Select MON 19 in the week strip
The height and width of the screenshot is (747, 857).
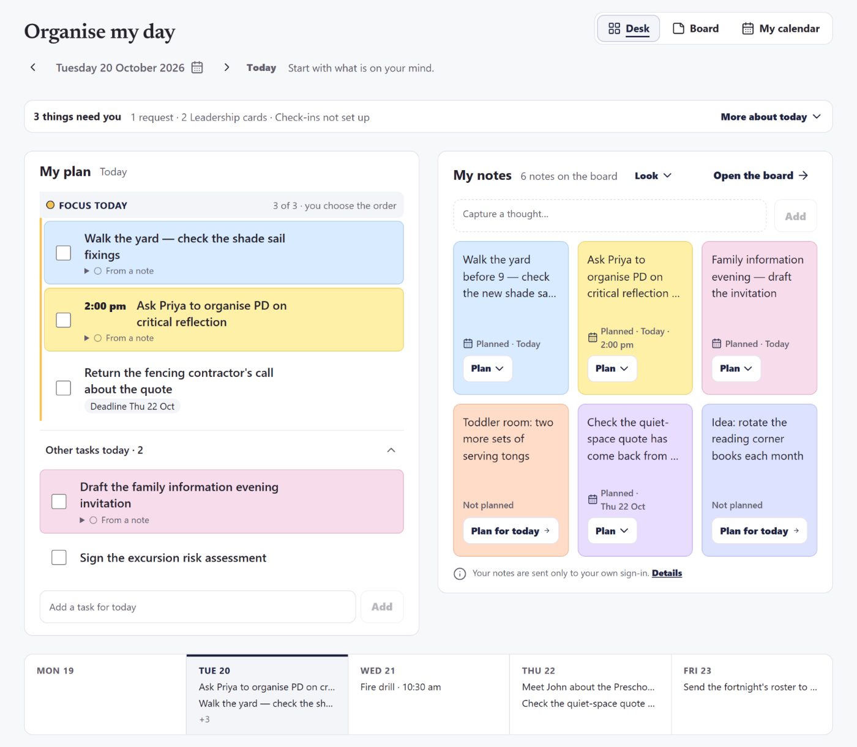pos(105,694)
